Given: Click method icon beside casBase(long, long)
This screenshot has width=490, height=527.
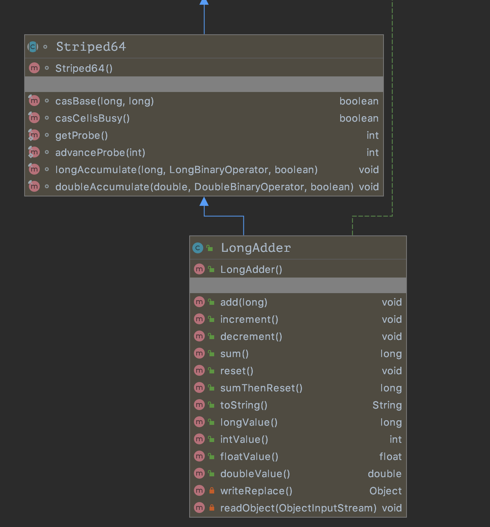Looking at the screenshot, I should pos(34,101).
